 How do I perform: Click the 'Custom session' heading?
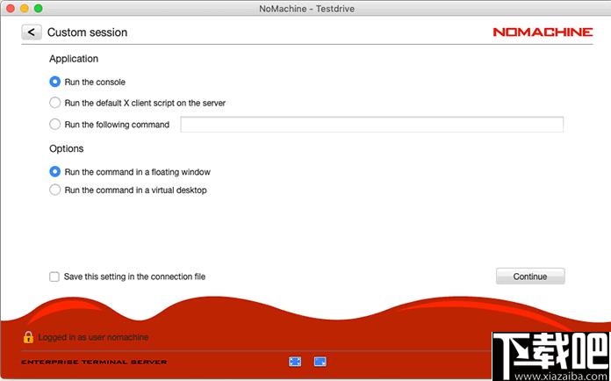click(x=87, y=32)
